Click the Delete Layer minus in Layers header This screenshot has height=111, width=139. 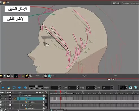click(x=40, y=93)
